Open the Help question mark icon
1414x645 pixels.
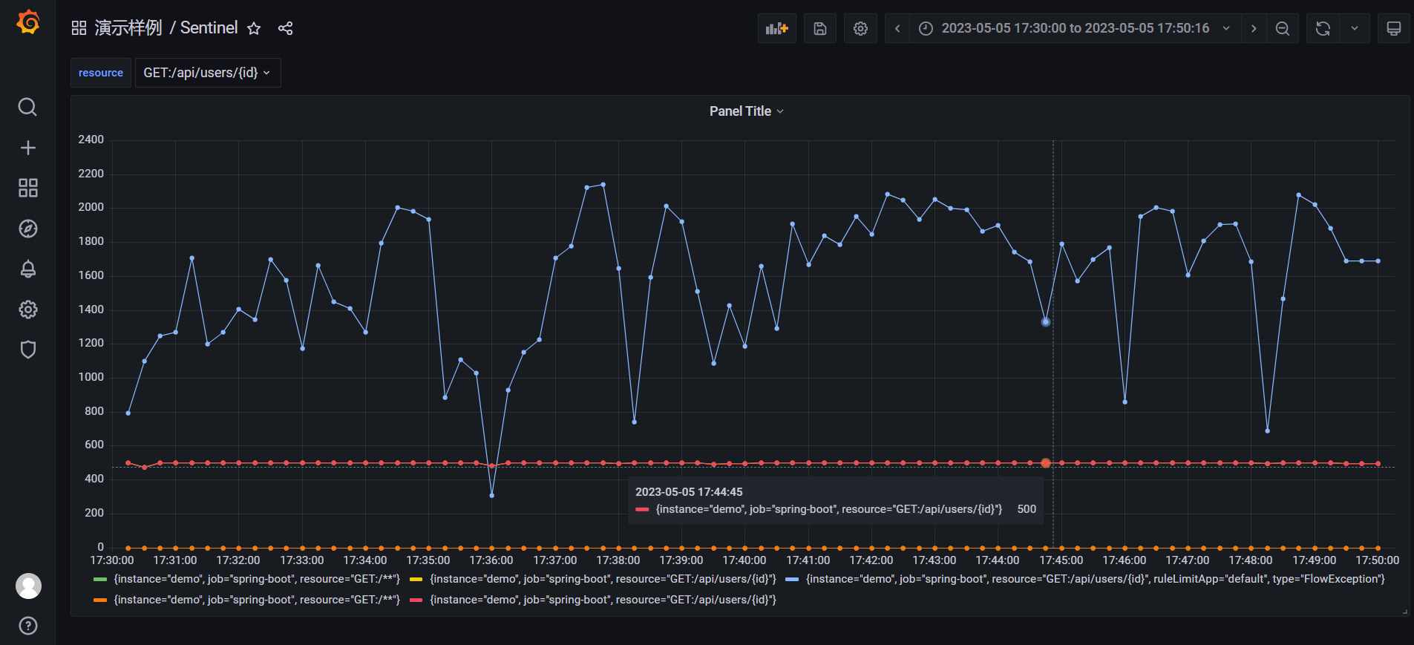(x=27, y=626)
